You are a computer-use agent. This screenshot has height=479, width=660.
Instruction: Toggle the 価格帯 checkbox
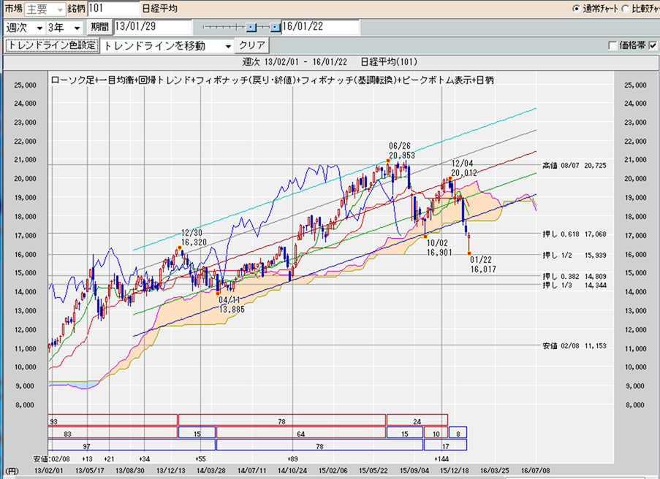pyautogui.click(x=612, y=45)
